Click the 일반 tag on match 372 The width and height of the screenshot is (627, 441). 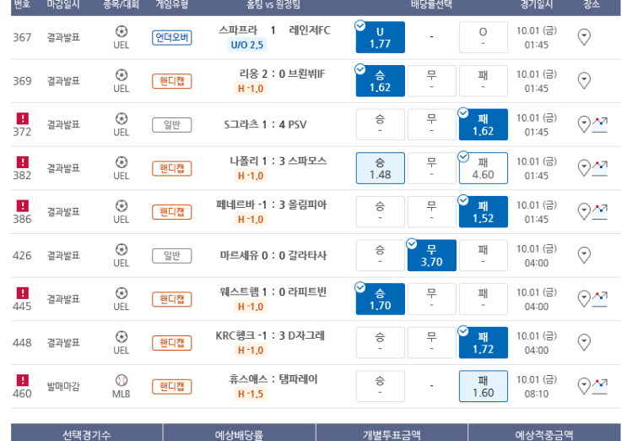click(172, 125)
